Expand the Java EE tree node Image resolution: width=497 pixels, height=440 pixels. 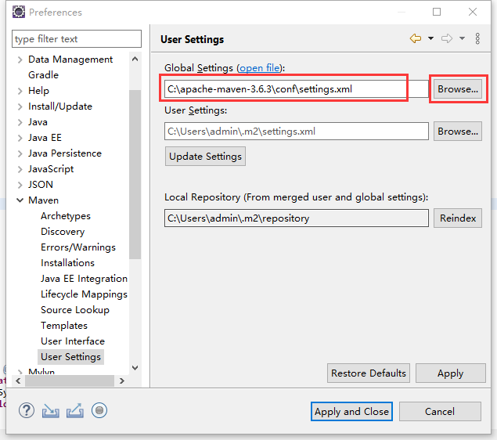click(20, 138)
